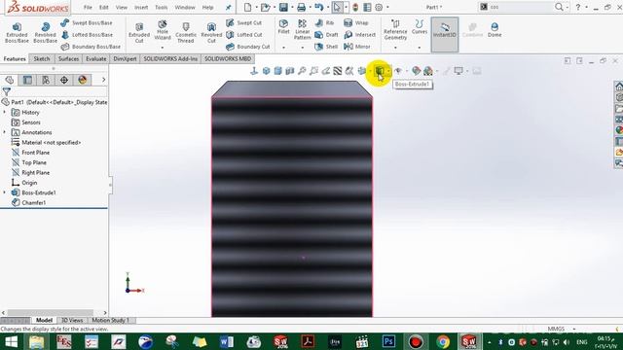Click the Edit Appearance sphere icon
The image size is (623, 350).
416,71
